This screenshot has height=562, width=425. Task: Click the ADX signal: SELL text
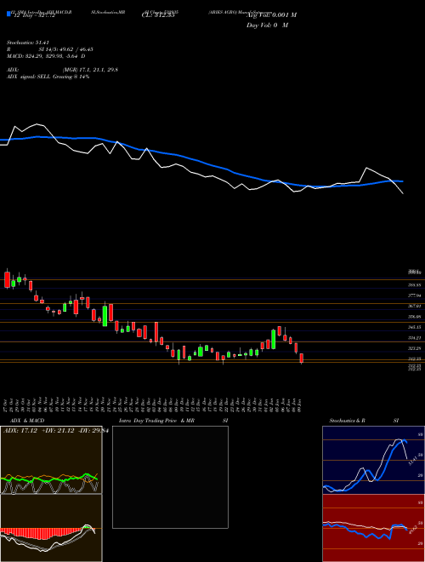tap(48, 77)
